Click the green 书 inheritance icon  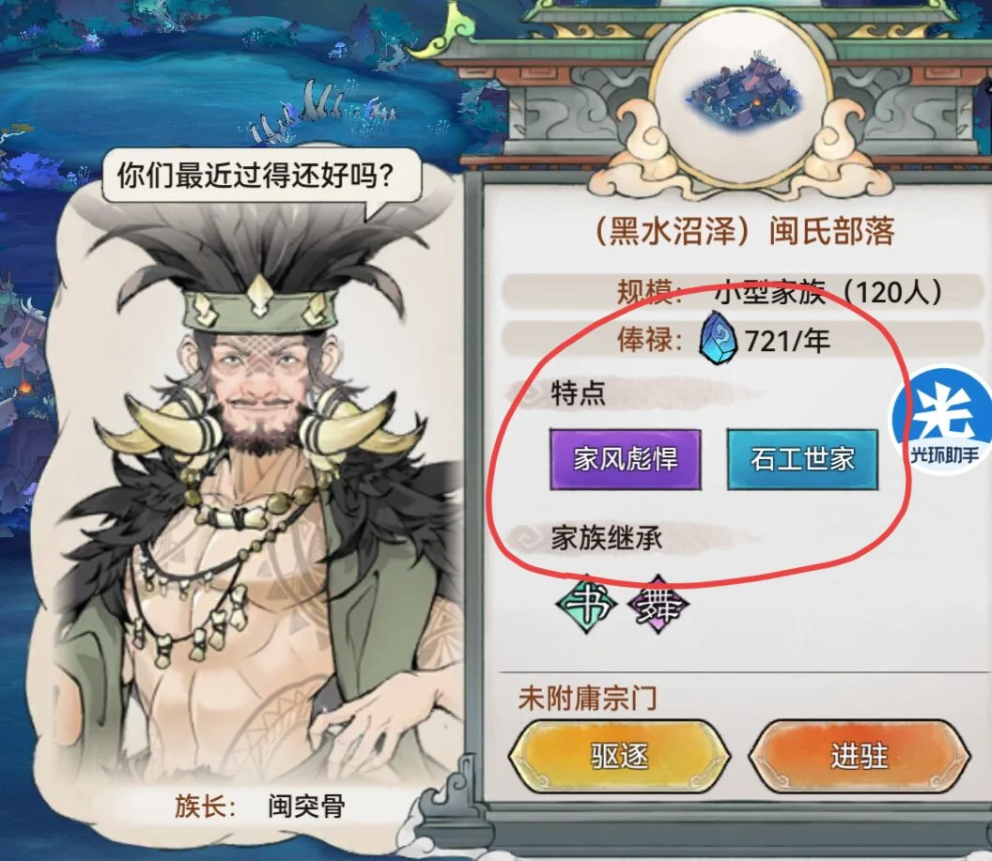pos(586,604)
